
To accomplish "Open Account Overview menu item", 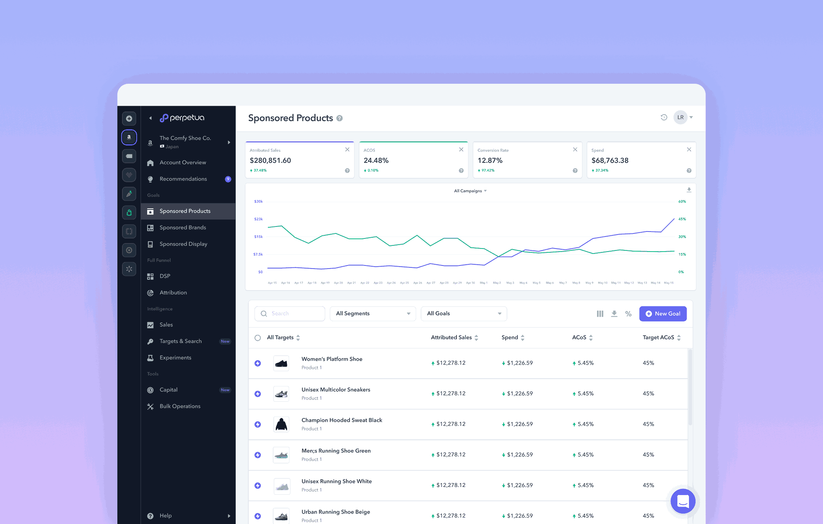I will (x=183, y=162).
